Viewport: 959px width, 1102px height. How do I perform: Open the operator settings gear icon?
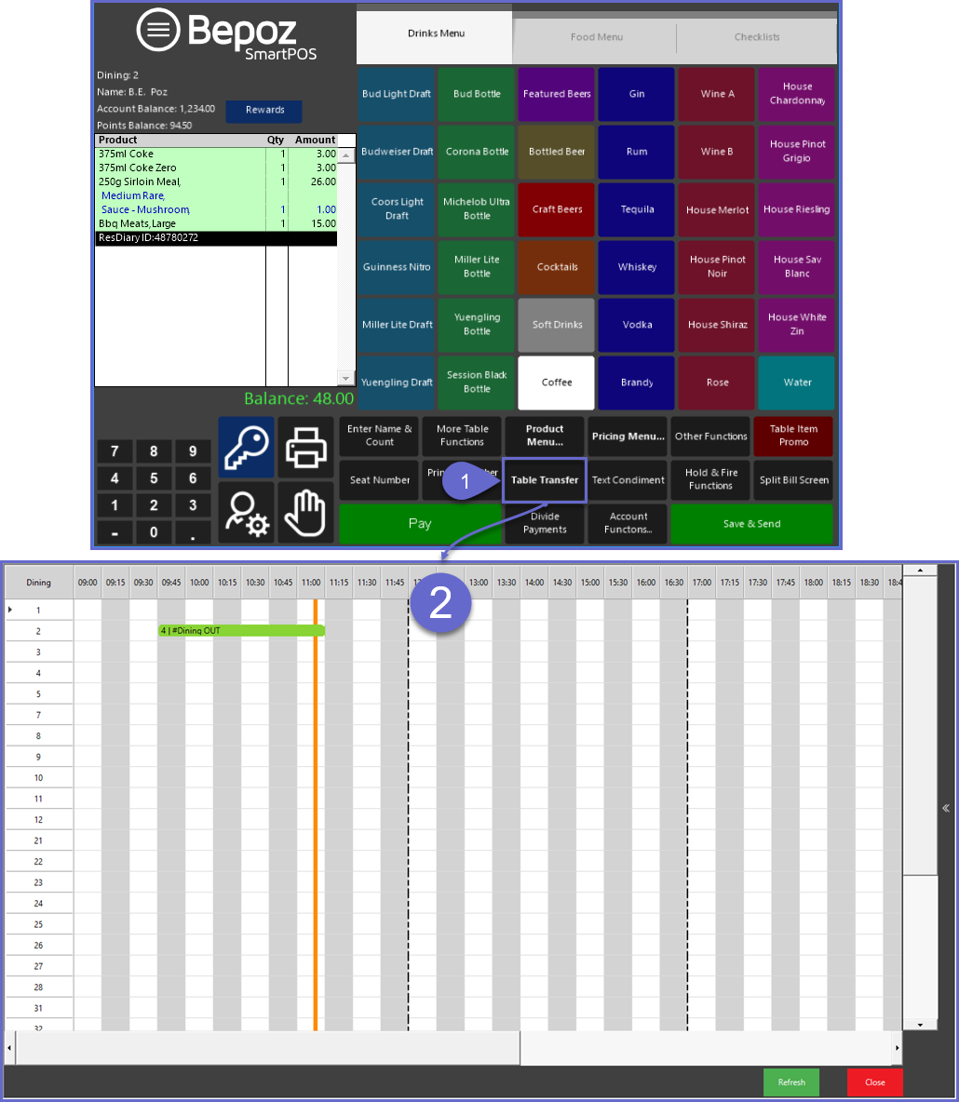(246, 512)
